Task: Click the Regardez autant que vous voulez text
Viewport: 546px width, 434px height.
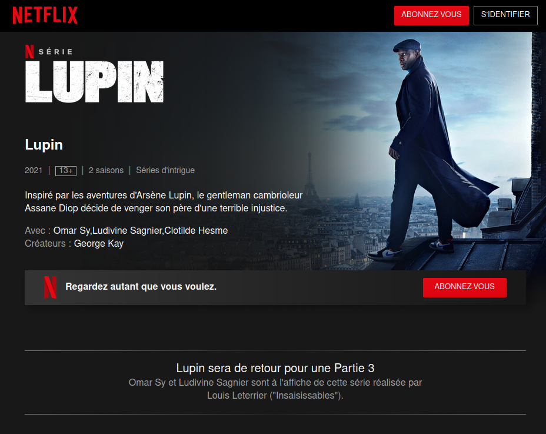Action: [141, 287]
